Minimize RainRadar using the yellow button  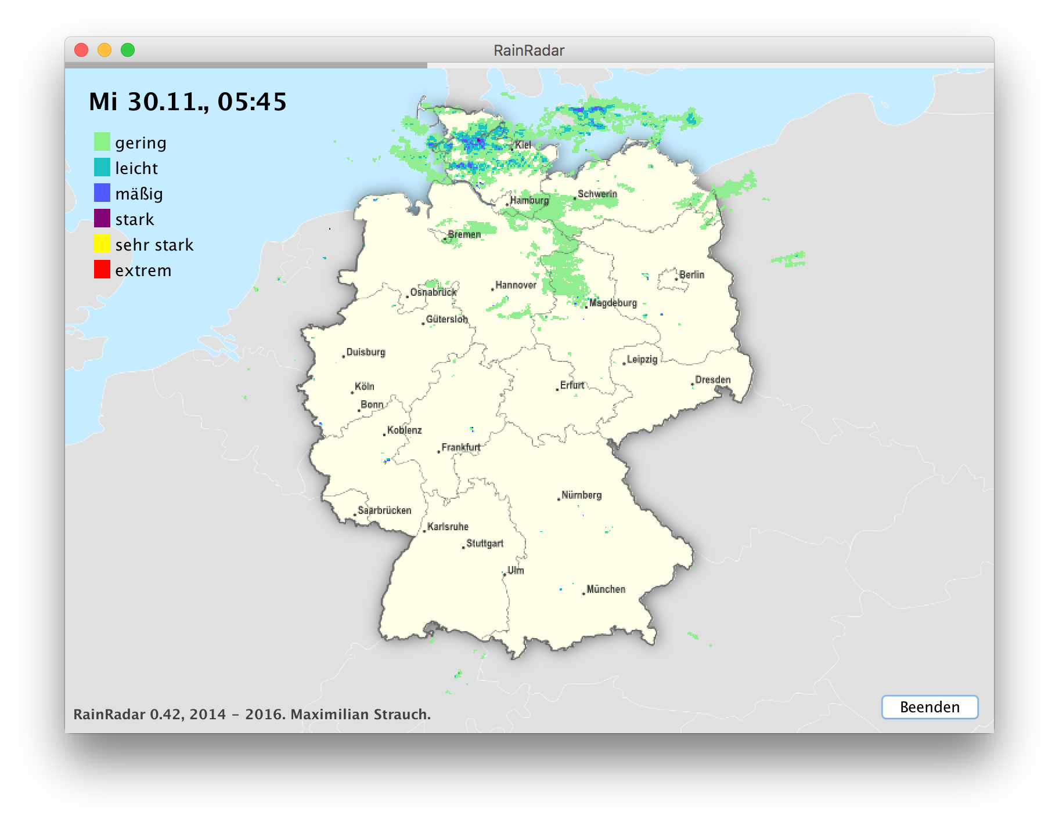click(105, 50)
